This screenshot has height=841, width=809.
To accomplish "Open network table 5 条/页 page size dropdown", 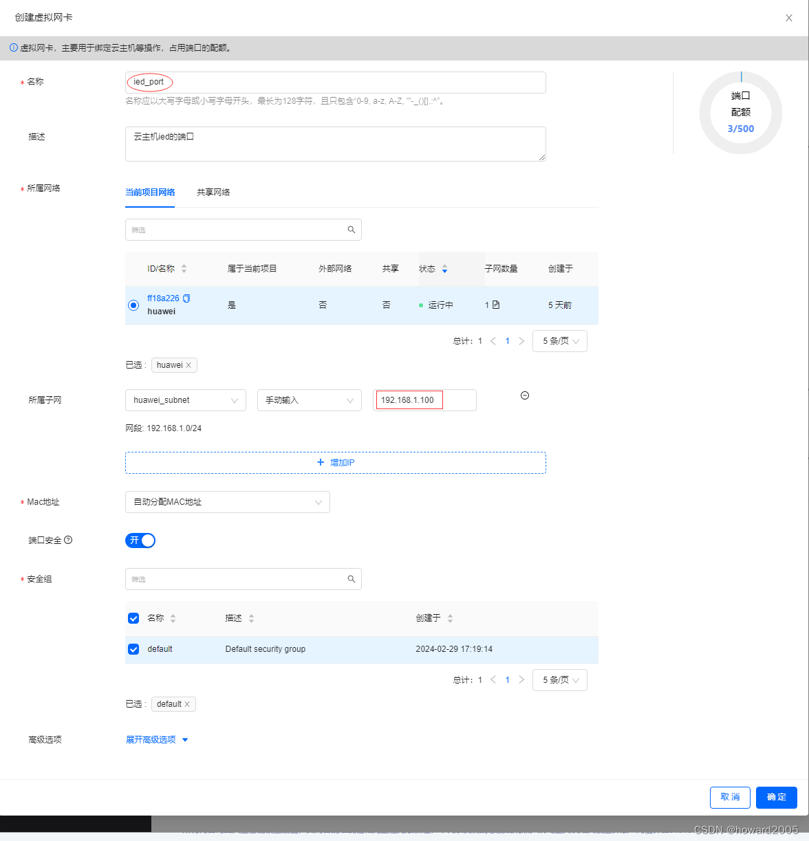I will coord(560,341).
